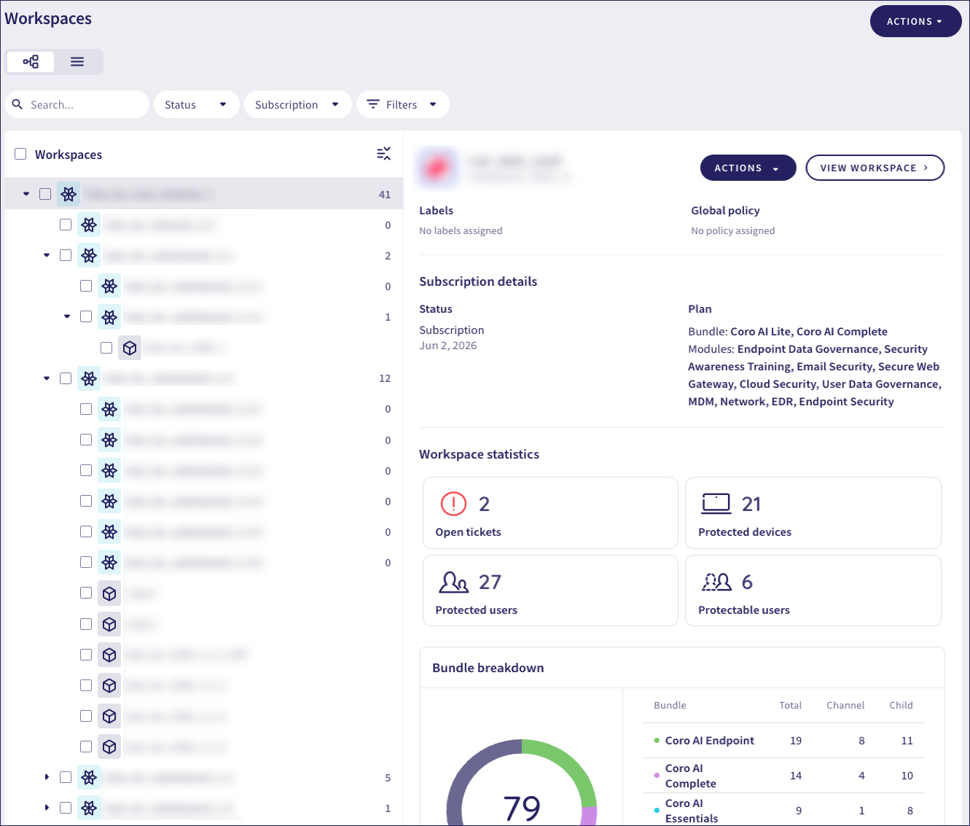Click the VIEW WORKSPACE button
Viewport: 970px width, 826px height.
click(875, 168)
